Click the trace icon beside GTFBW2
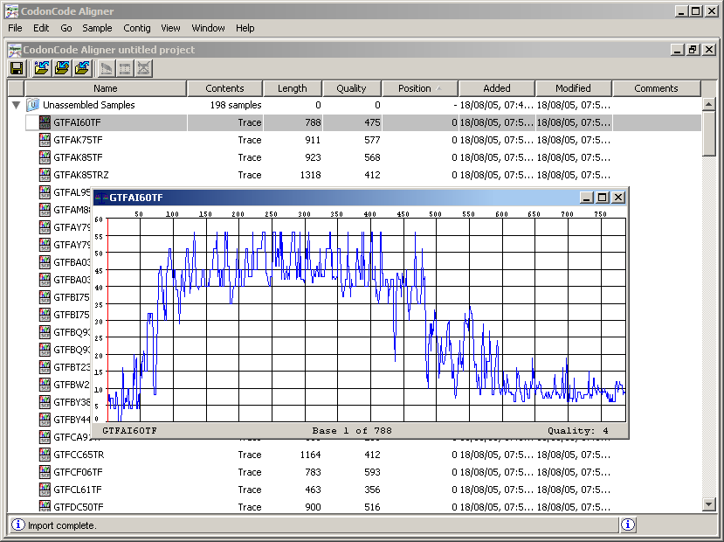724x542 pixels. point(45,385)
